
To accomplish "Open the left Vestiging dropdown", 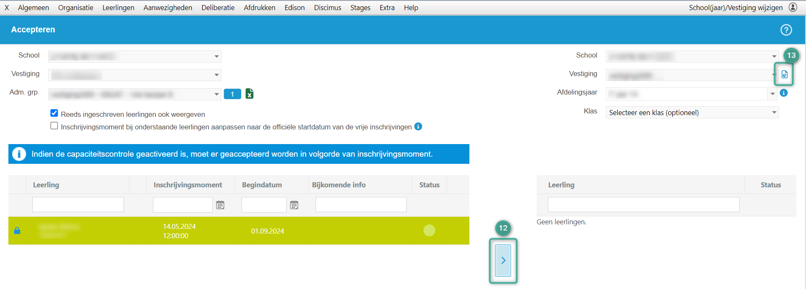I will coord(216,75).
